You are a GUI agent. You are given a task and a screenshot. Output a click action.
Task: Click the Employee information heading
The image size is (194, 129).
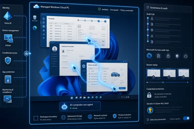click(68, 46)
